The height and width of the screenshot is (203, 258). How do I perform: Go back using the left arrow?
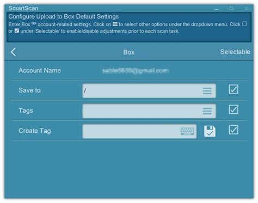click(14, 52)
